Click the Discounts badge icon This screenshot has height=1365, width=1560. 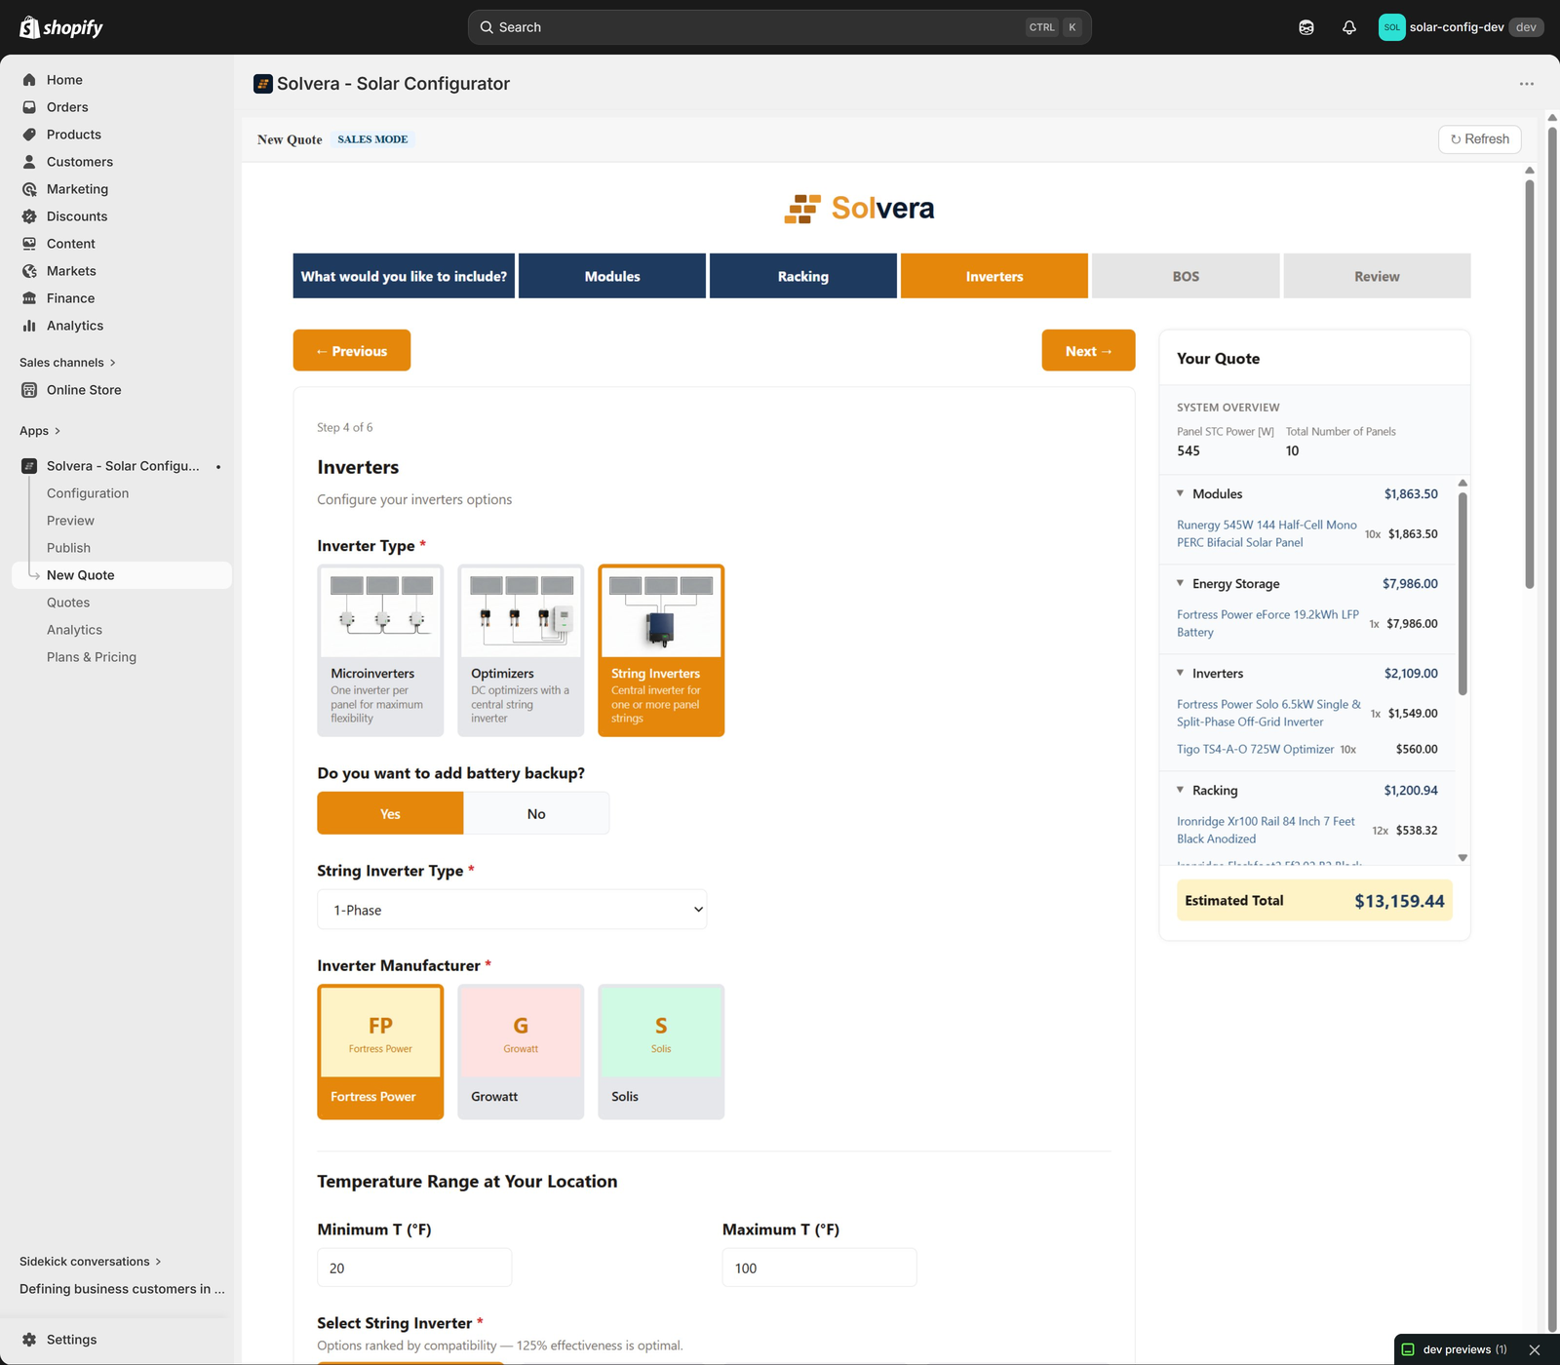tap(29, 216)
